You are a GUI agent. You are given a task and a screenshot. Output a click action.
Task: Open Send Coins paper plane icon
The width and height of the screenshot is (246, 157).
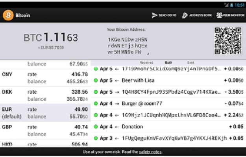click(x=154, y=15)
